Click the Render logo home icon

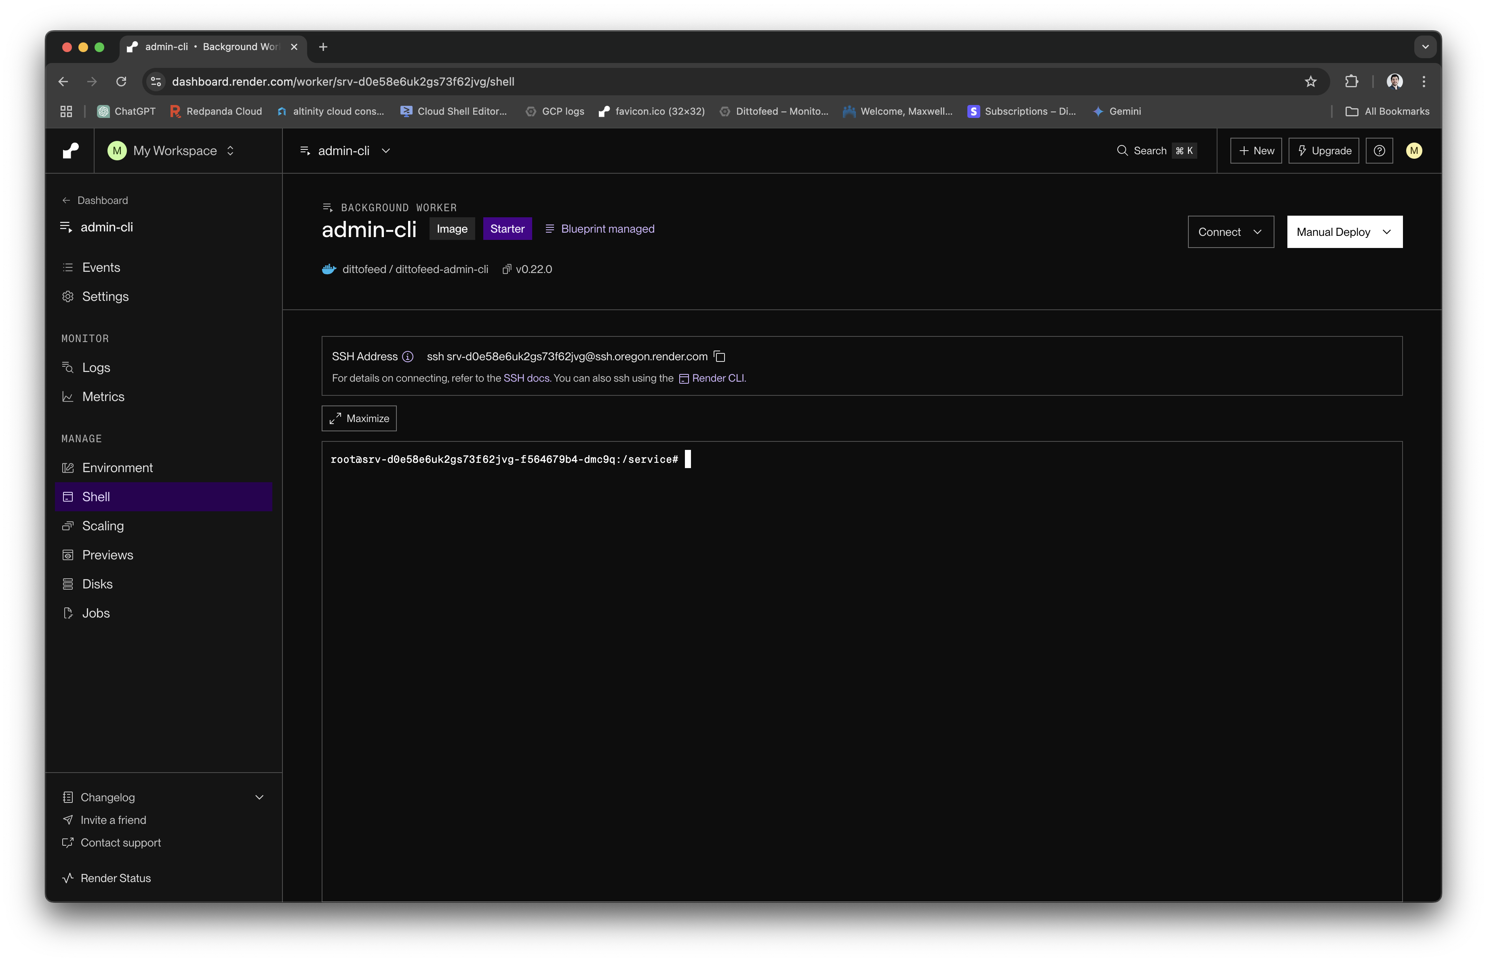71,151
